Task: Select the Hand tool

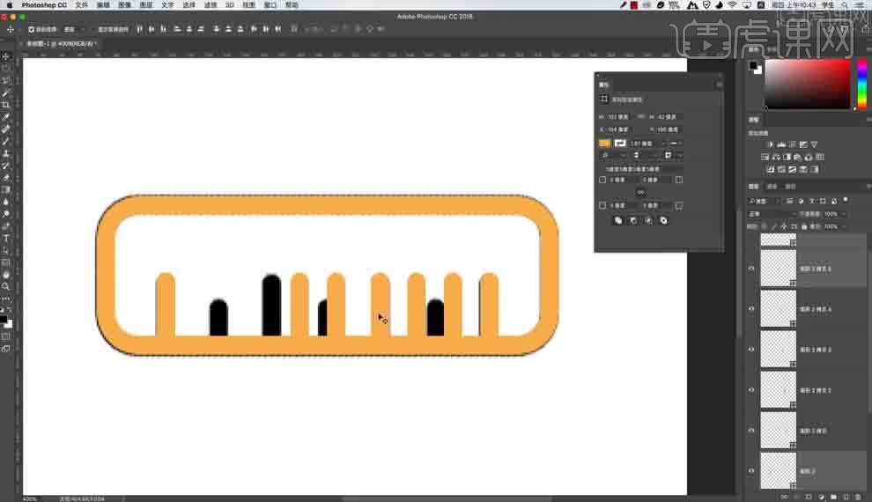Action: (6, 275)
